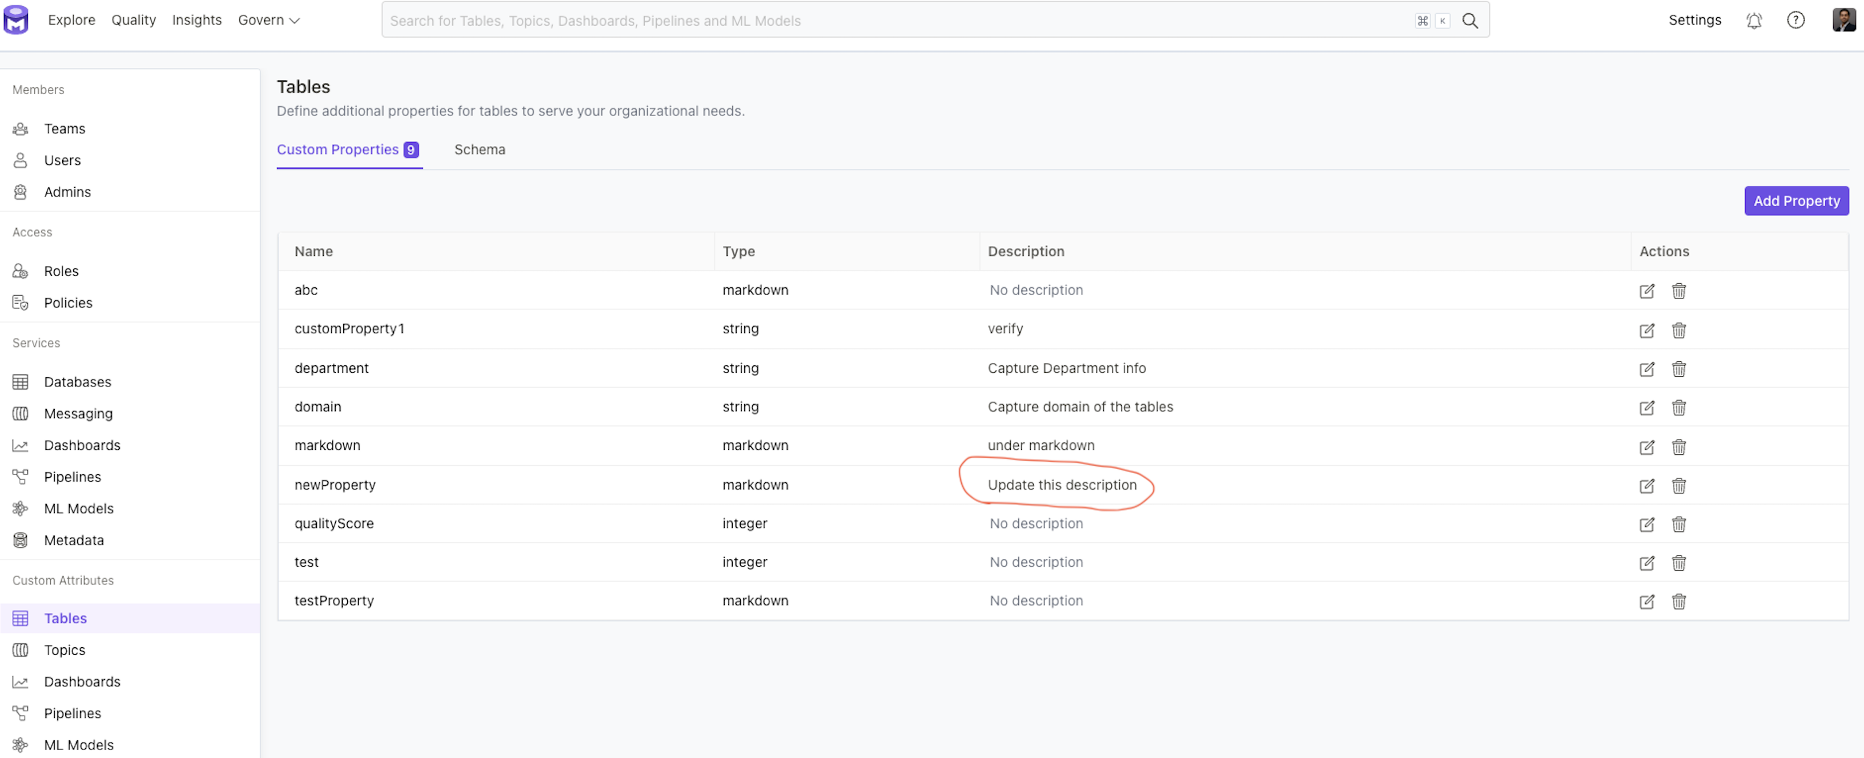
Task: Edit the newProperty description
Action: [x=1647, y=486]
